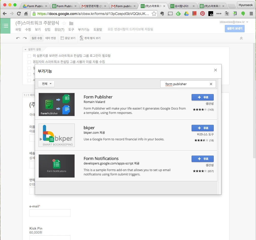Viewport: 256px width, 240px height.
Task: Close the add-ons dialog
Action: click(215, 70)
